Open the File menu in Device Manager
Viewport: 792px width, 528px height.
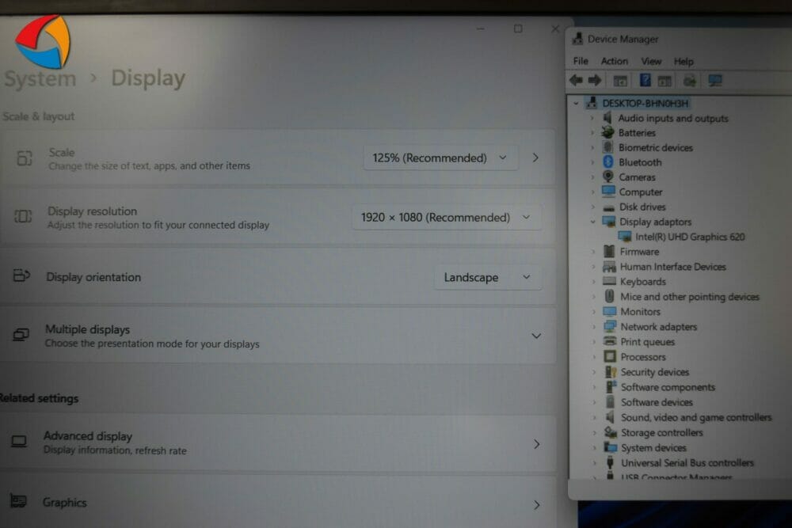pos(581,61)
